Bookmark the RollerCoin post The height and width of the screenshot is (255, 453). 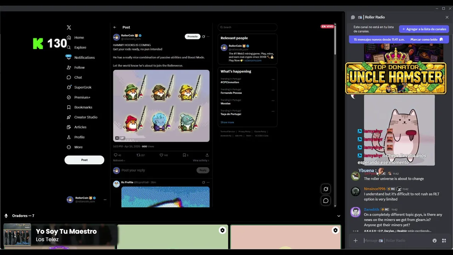point(184,155)
